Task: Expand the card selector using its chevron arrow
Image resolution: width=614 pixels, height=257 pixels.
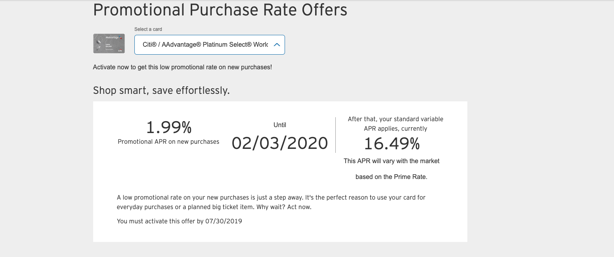Action: pos(277,45)
